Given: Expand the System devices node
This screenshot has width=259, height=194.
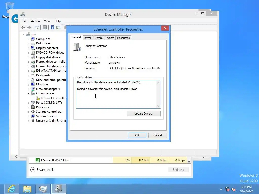Looking at the screenshot, I should 28,116.
